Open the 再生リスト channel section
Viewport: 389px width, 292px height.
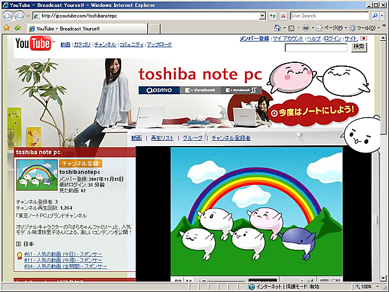[x=163, y=138]
